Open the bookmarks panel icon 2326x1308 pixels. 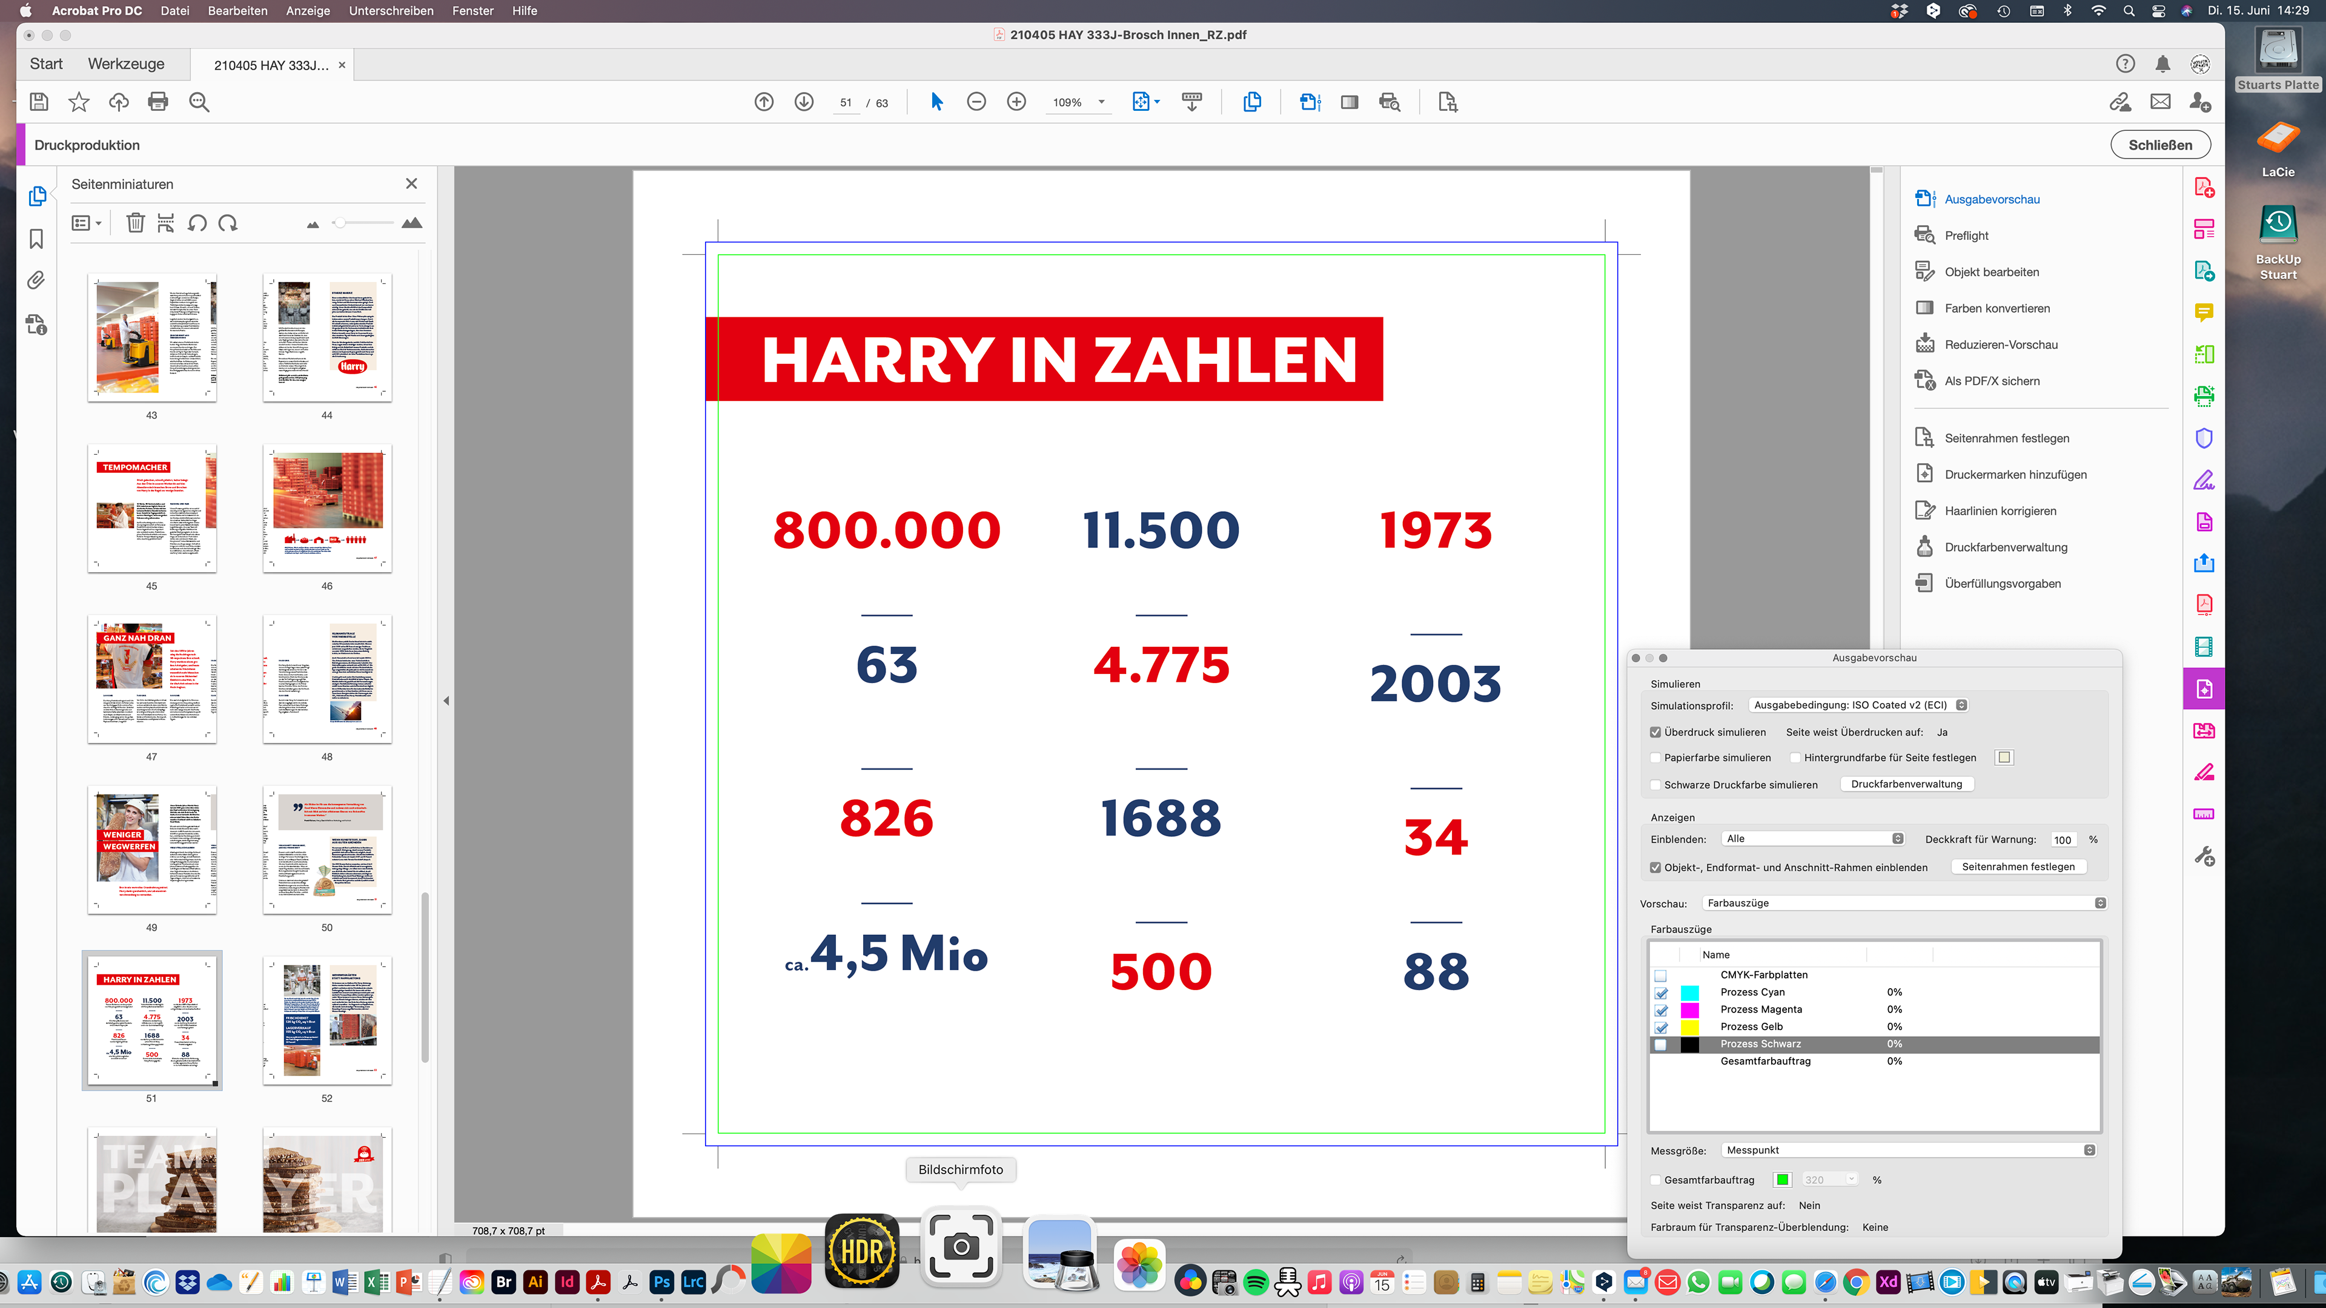click(36, 239)
